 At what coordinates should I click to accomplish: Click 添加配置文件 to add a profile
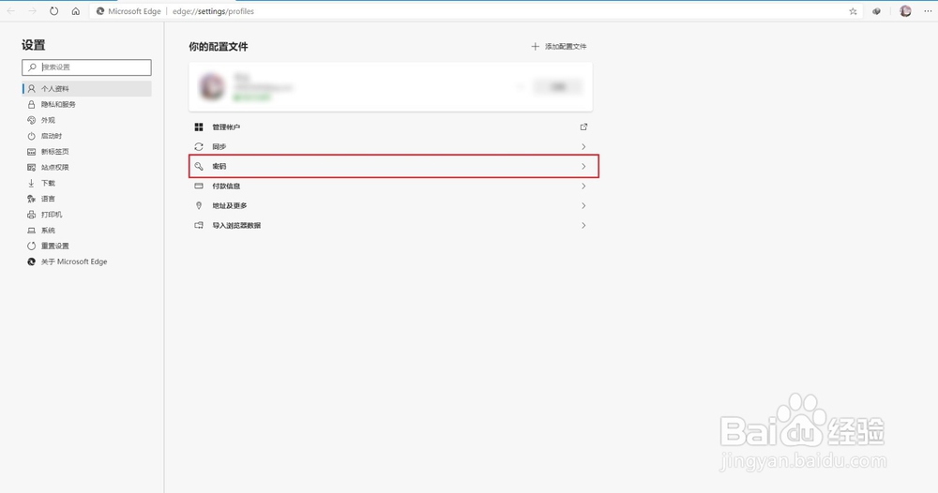(x=559, y=46)
